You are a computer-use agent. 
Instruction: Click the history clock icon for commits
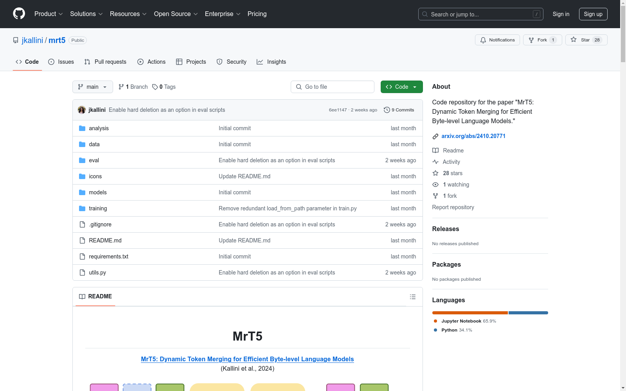pyautogui.click(x=387, y=110)
